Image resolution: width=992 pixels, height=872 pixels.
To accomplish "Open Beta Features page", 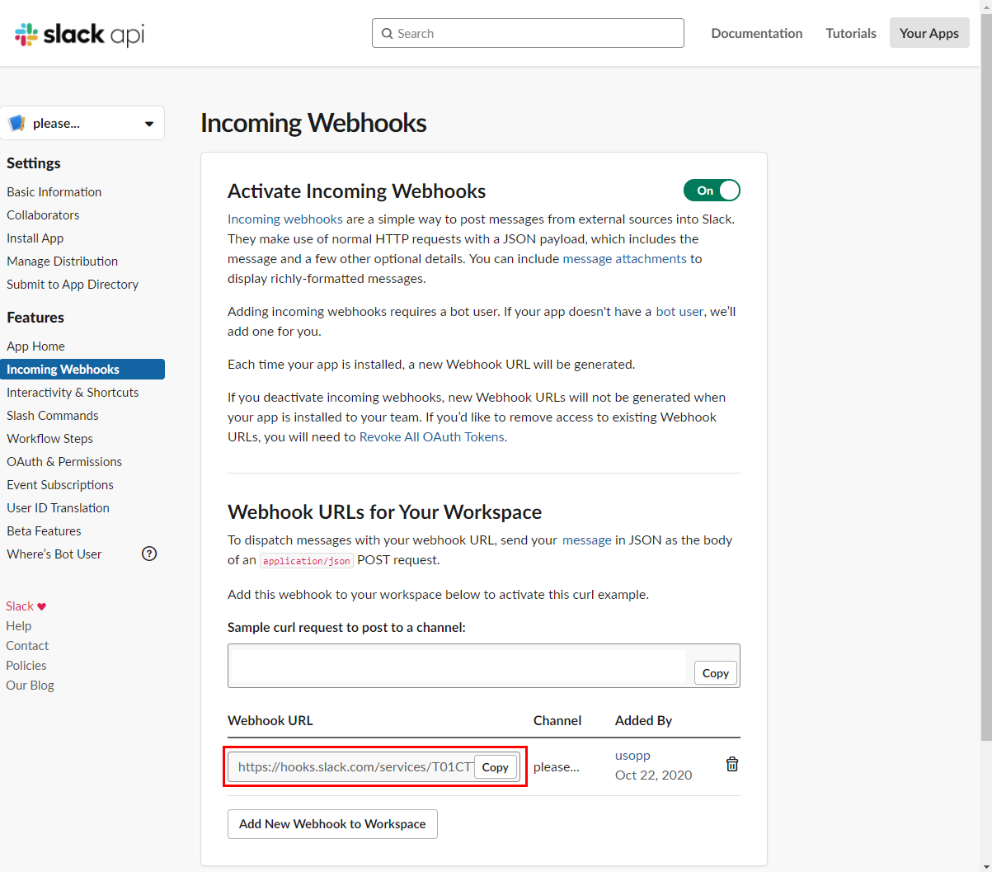I will (x=44, y=530).
